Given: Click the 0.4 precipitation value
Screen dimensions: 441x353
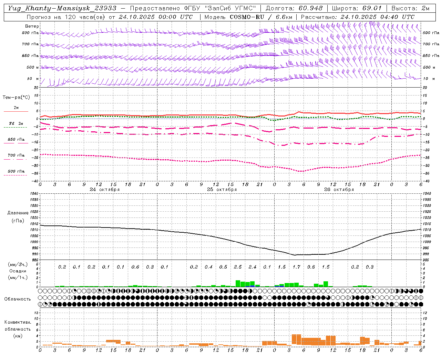Looking at the screenshot, I should pos(208,267).
